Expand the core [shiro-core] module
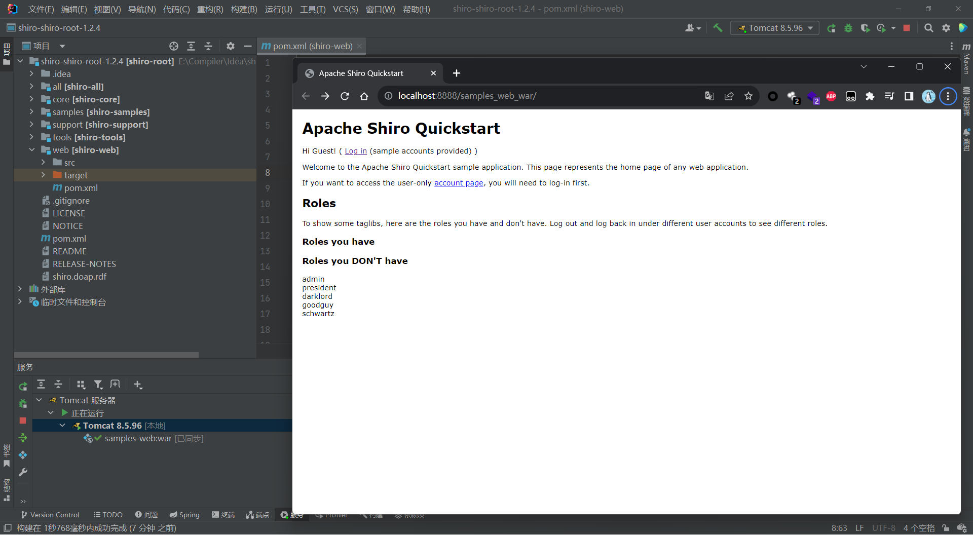Screen dimensions: 973x535 (31, 99)
